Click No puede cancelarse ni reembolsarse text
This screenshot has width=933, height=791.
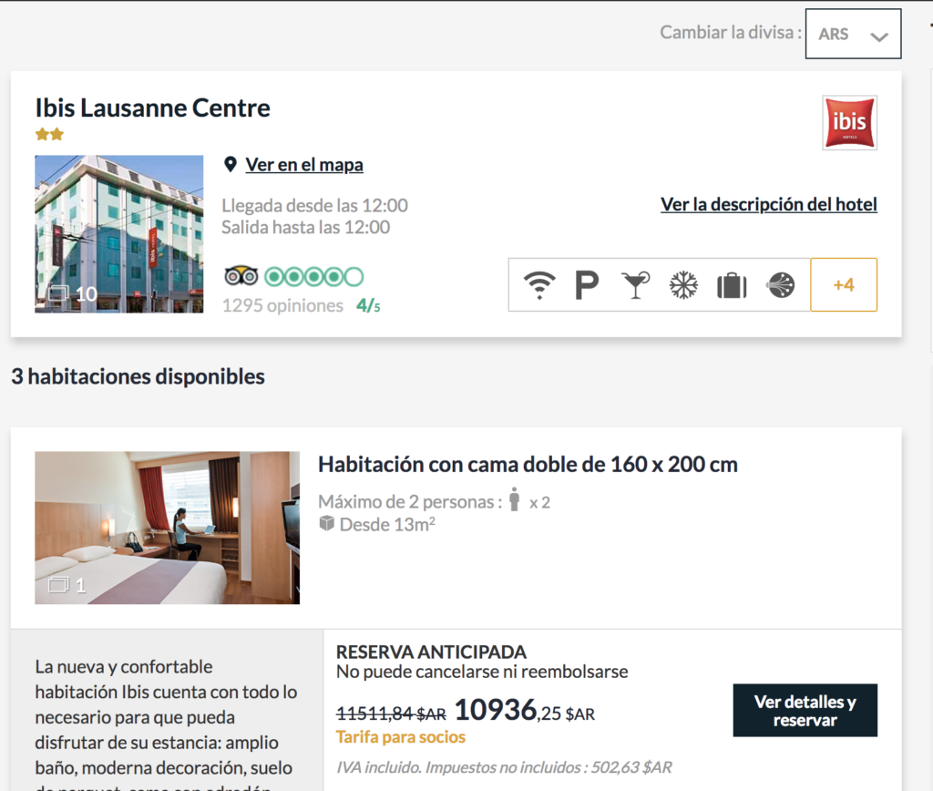tap(482, 672)
